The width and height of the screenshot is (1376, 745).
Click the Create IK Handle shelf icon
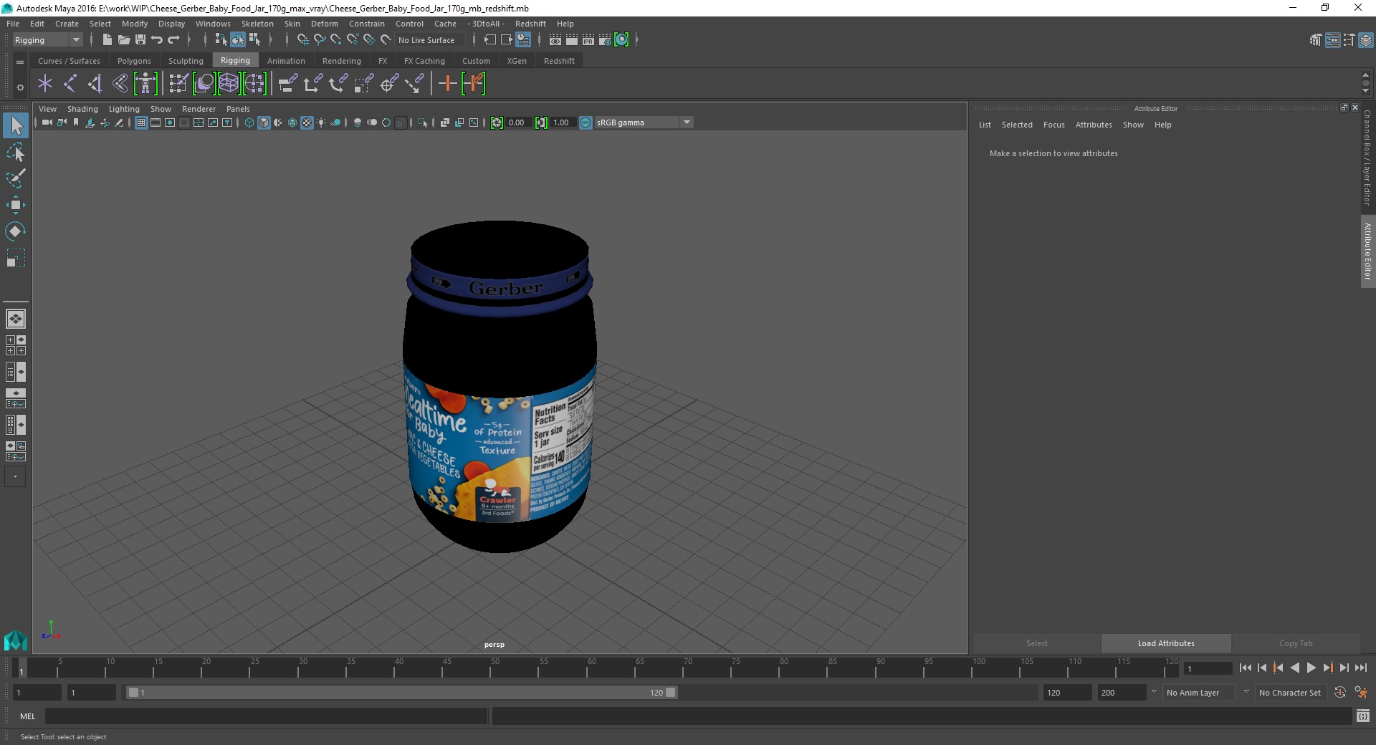pos(95,84)
